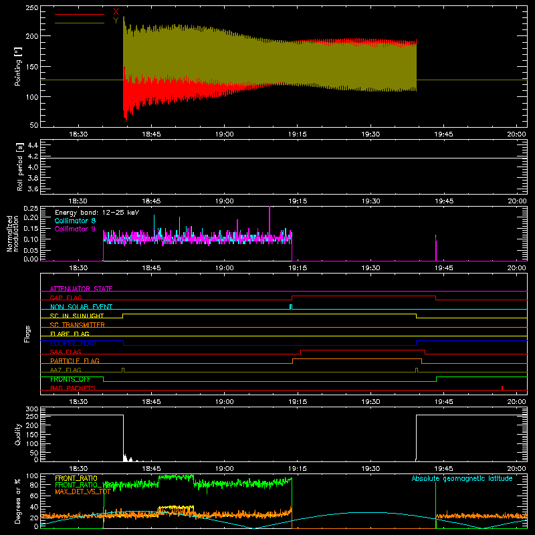The image size is (535, 535).
Task: Click the 'Quality' axis title
Action: tap(18, 434)
